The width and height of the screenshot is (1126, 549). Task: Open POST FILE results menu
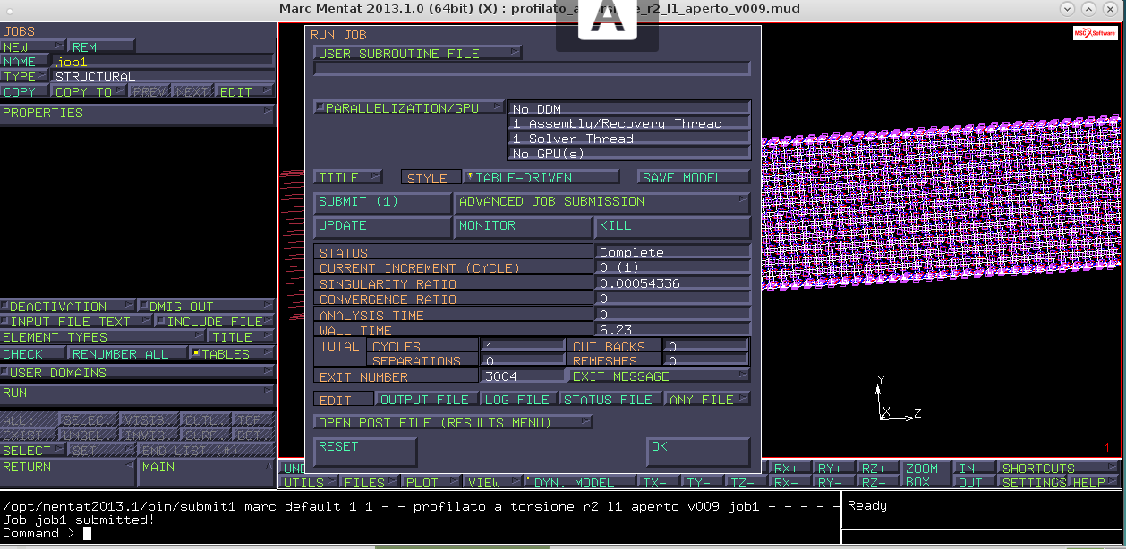pyautogui.click(x=453, y=422)
